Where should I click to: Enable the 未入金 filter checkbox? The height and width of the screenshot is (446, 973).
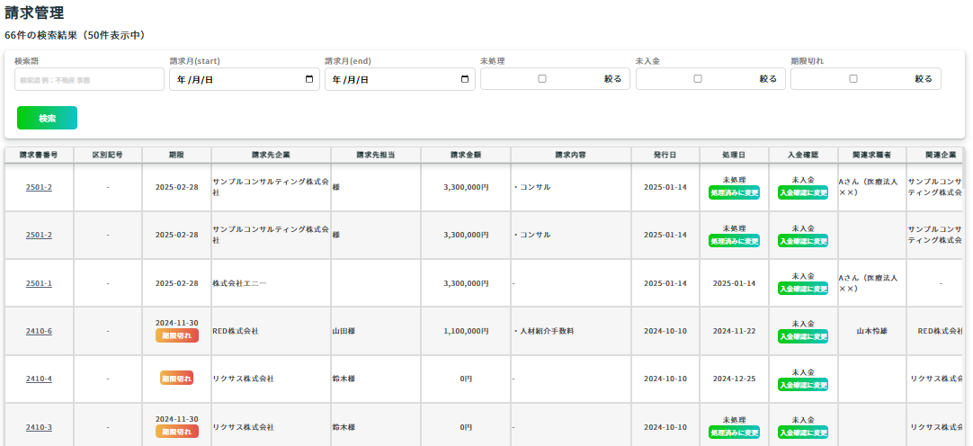(x=697, y=79)
